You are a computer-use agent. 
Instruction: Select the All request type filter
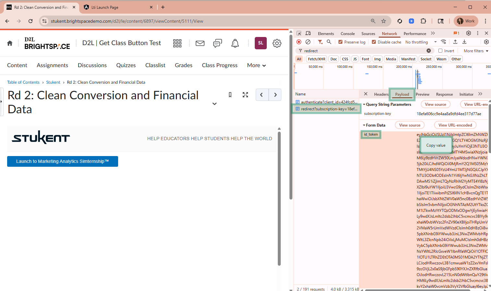[x=299, y=59]
